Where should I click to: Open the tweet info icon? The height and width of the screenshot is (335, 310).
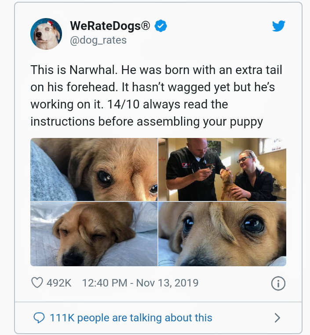coord(278,283)
